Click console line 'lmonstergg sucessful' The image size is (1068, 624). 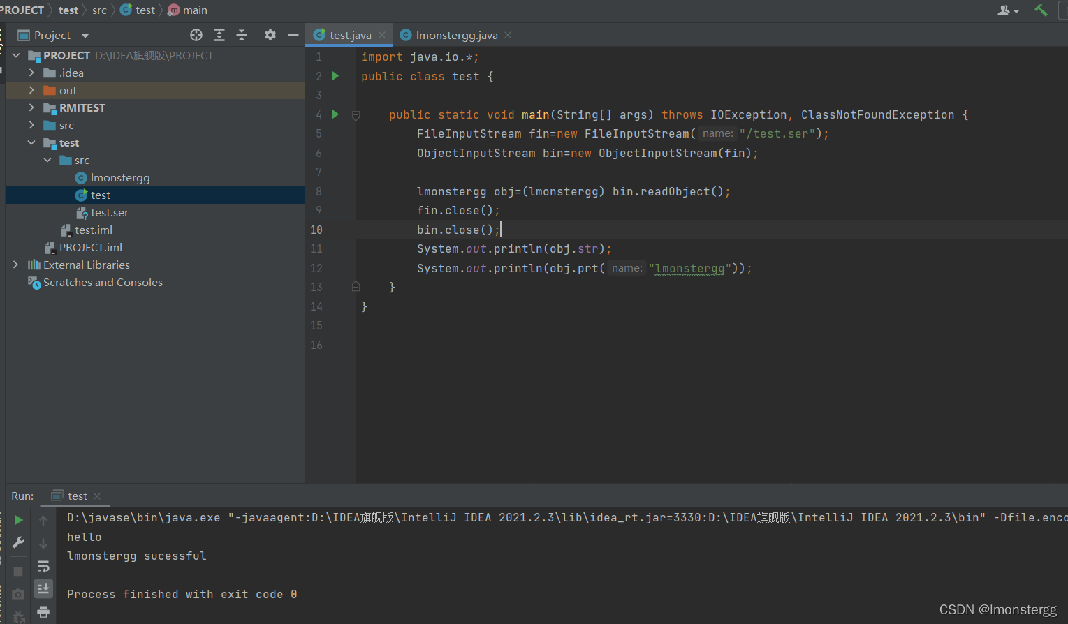coord(137,556)
